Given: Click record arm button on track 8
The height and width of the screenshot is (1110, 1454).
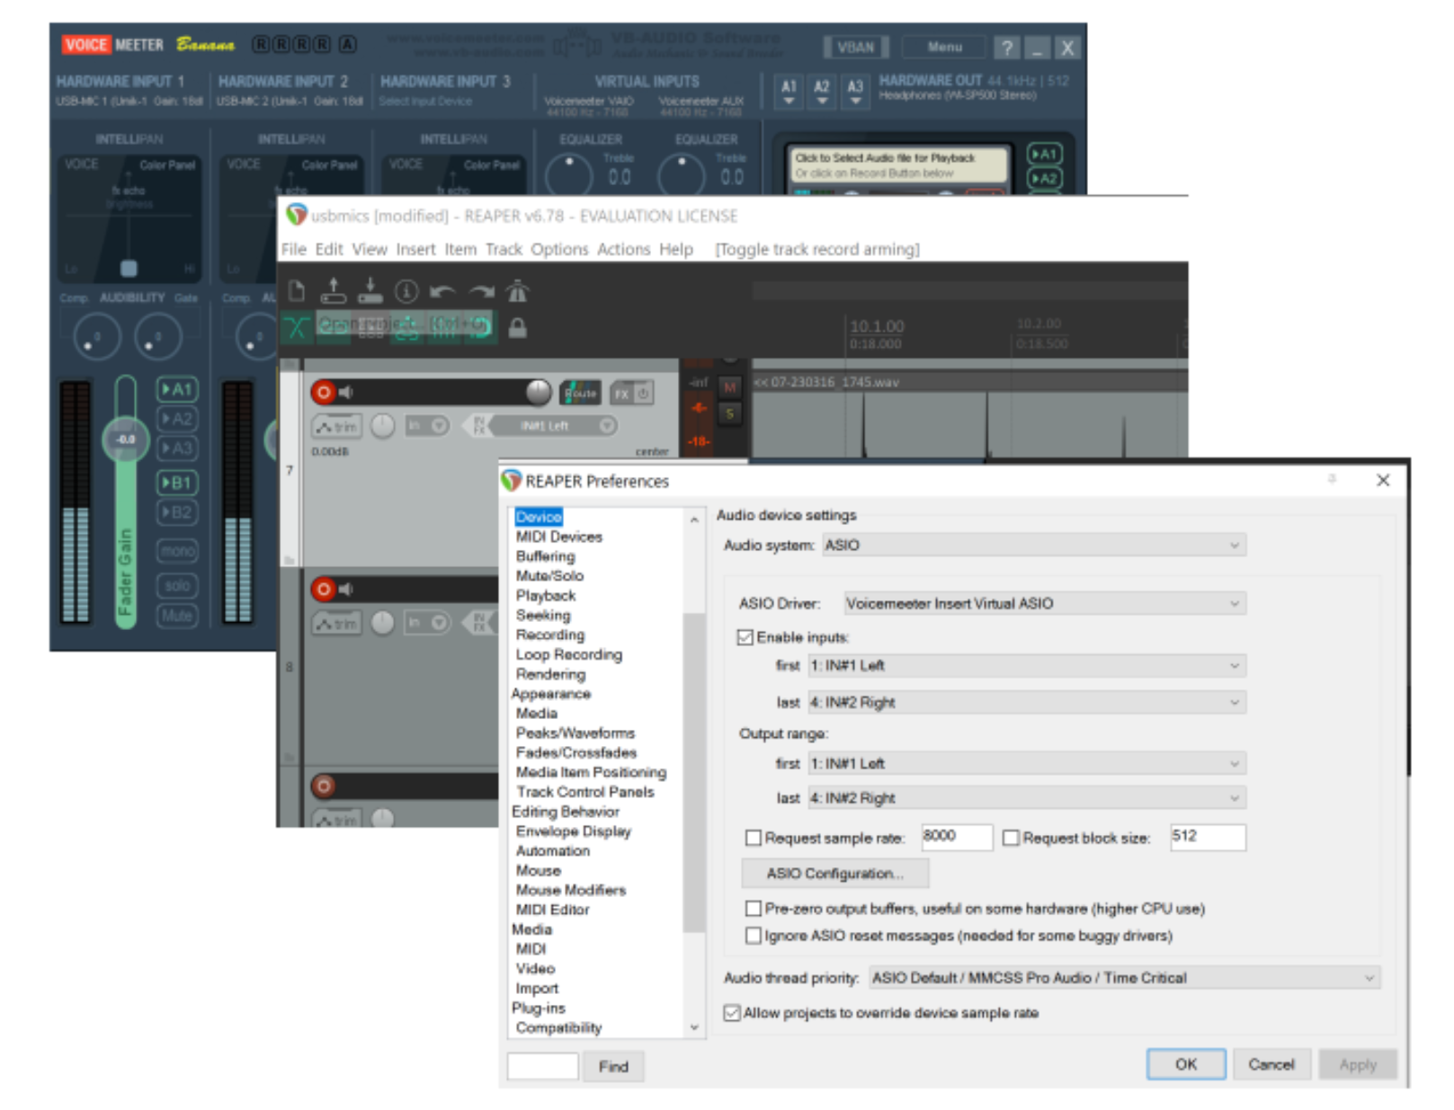Looking at the screenshot, I should pyautogui.click(x=323, y=590).
